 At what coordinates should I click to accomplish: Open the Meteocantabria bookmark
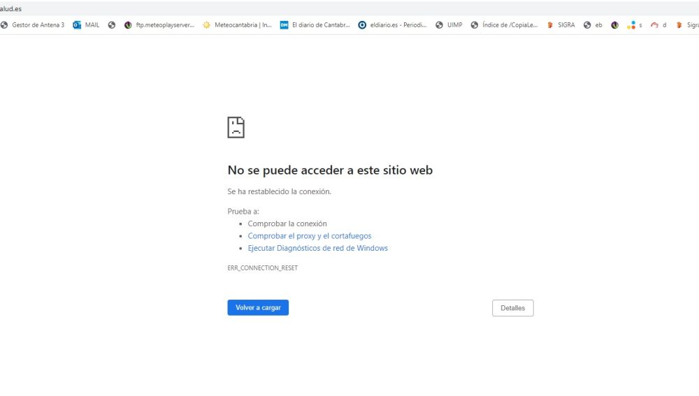pyautogui.click(x=237, y=25)
